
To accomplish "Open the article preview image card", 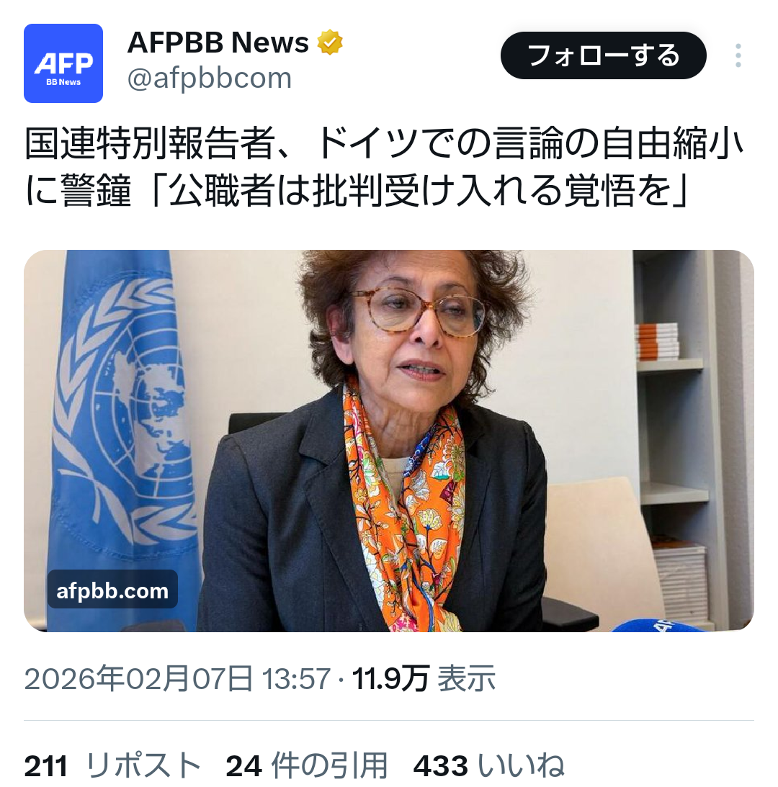I will [x=389, y=441].
